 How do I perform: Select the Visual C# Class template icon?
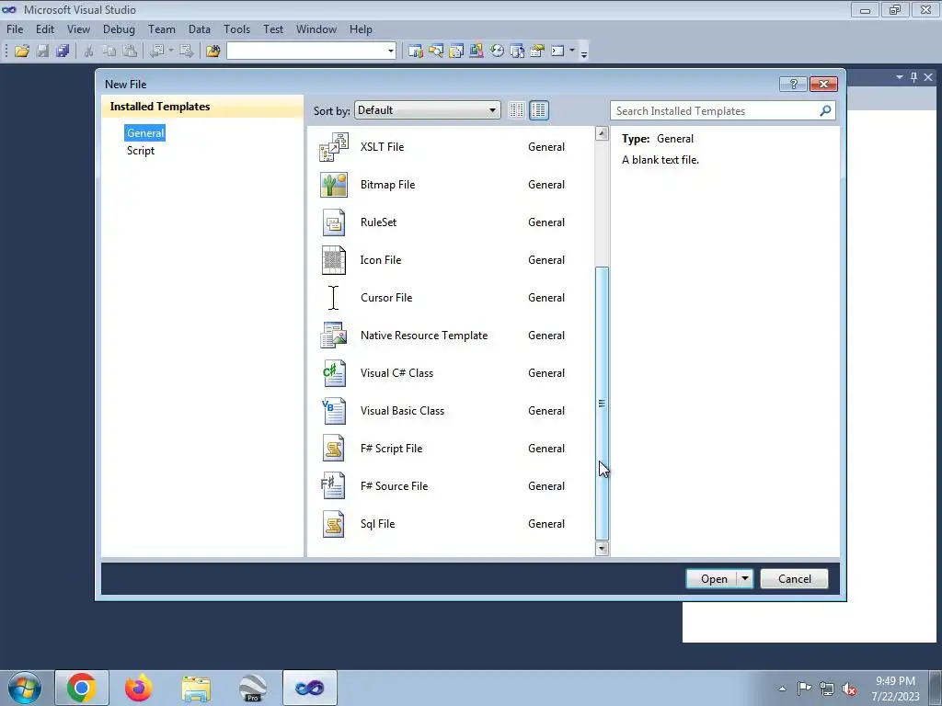pyautogui.click(x=333, y=373)
